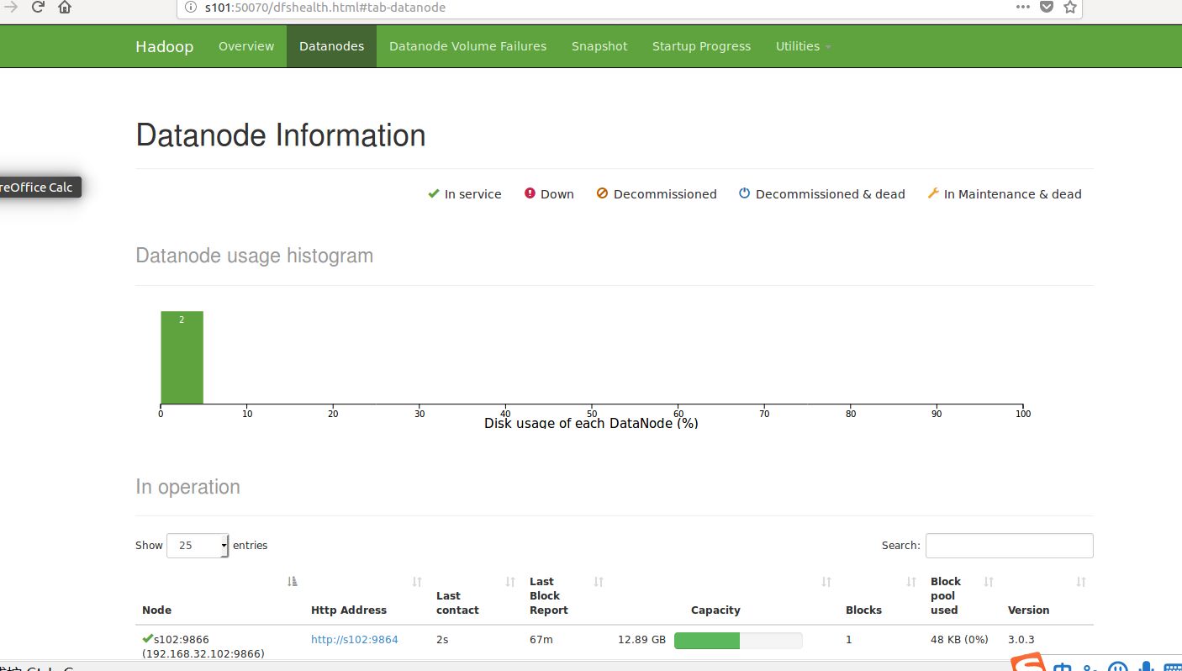Viewport: 1182px width, 671px height.
Task: Open the Show entries count dropdown
Action: pyautogui.click(x=198, y=546)
